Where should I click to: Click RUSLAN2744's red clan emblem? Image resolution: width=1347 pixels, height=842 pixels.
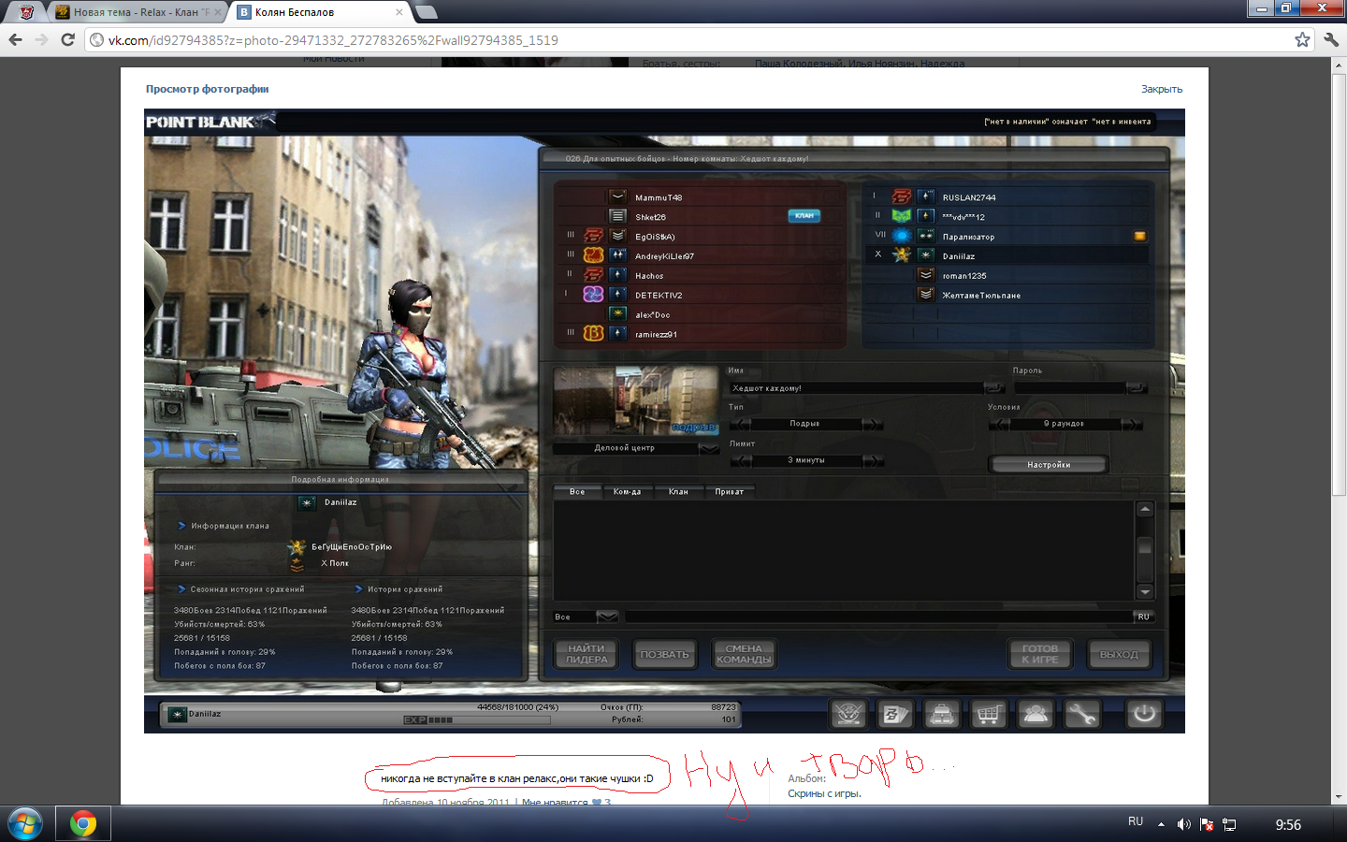902,196
